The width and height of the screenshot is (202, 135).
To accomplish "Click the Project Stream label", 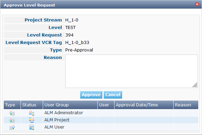I will point(43,20).
